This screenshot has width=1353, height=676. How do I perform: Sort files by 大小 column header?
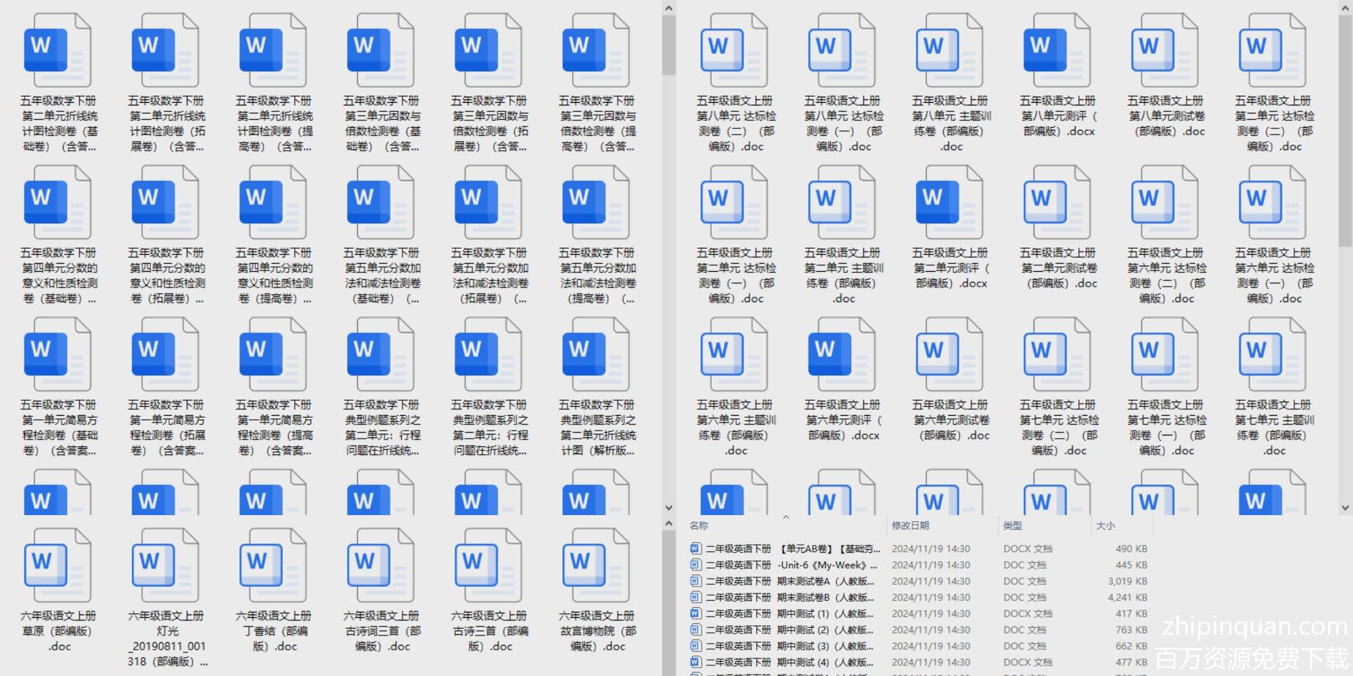1105,525
